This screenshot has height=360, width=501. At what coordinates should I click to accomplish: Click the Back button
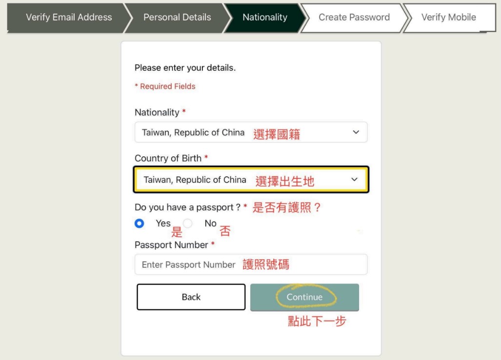pos(191,297)
